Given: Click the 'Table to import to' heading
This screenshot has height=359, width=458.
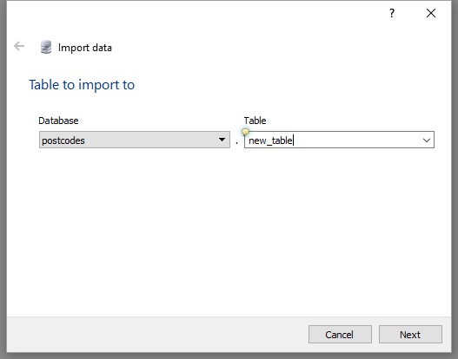Looking at the screenshot, I should [82, 85].
